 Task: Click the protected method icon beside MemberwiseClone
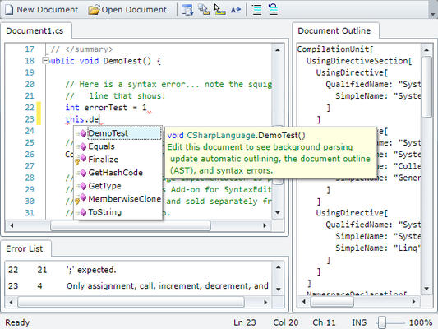point(81,199)
